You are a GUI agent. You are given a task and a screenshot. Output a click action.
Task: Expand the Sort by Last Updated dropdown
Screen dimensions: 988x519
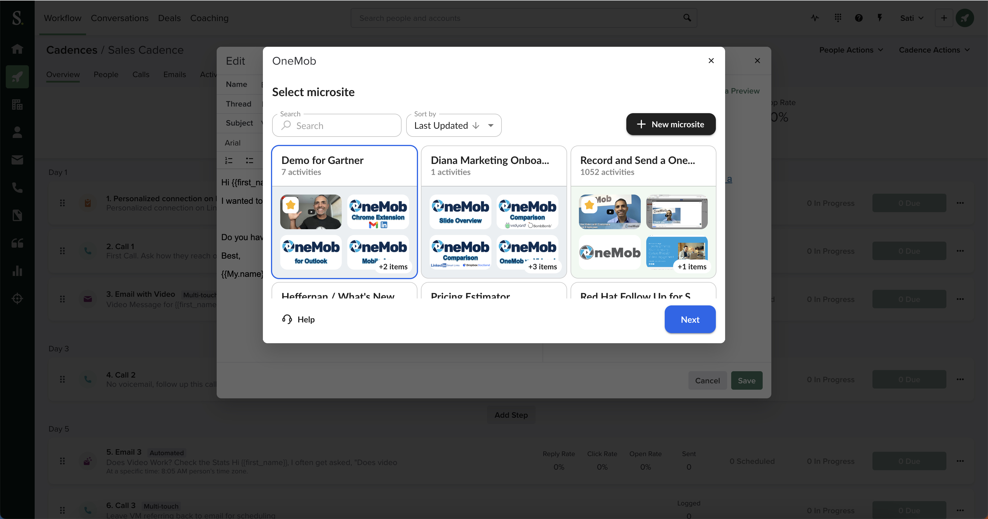click(x=453, y=126)
